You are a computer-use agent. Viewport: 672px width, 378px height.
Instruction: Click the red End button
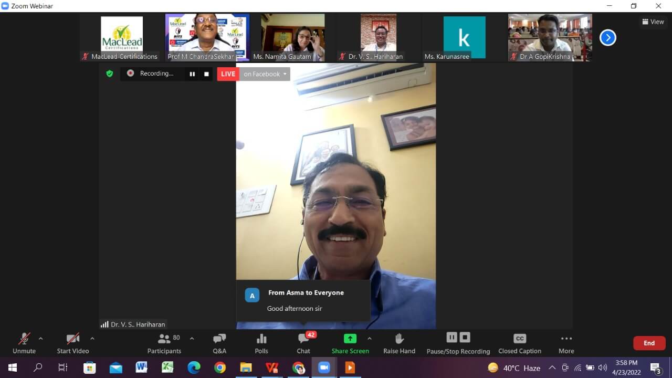(x=649, y=343)
